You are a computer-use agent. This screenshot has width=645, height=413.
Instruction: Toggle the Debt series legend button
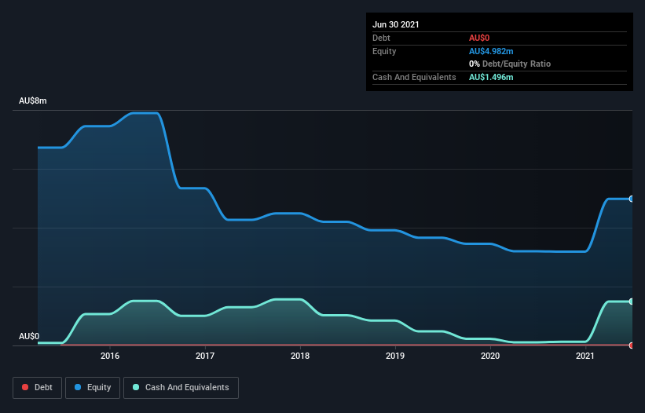38,388
